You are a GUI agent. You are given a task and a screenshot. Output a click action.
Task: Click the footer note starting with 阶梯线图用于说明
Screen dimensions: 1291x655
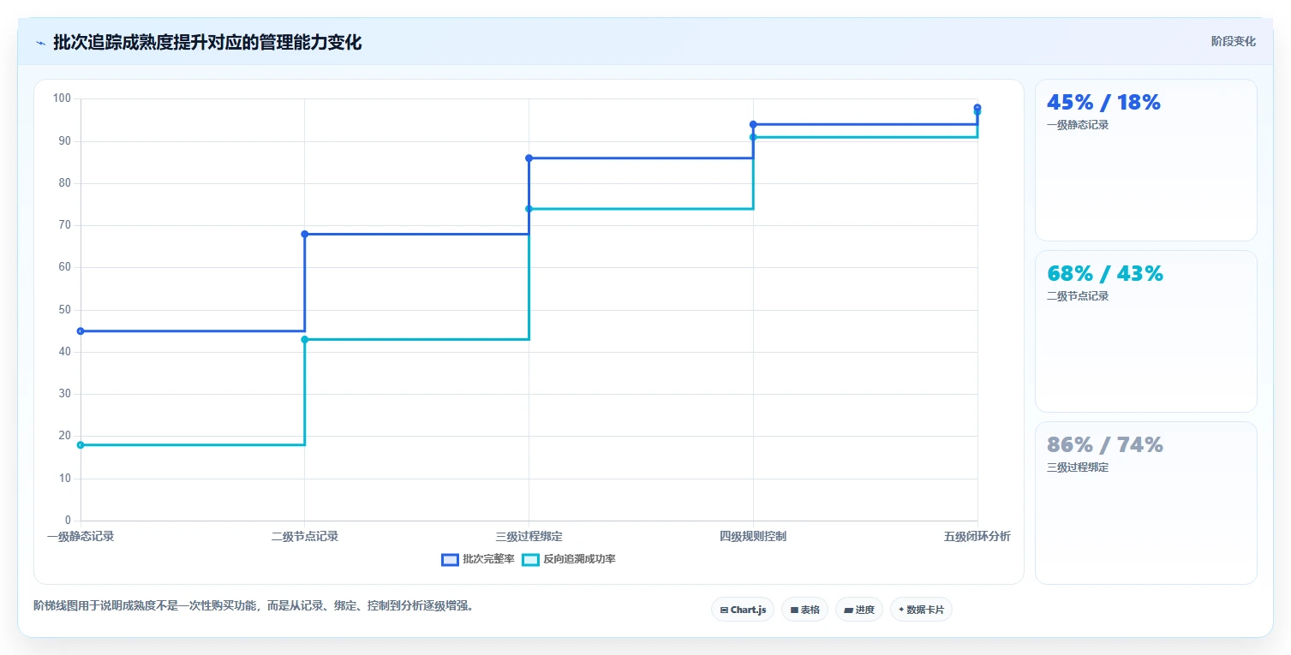pyautogui.click(x=254, y=606)
